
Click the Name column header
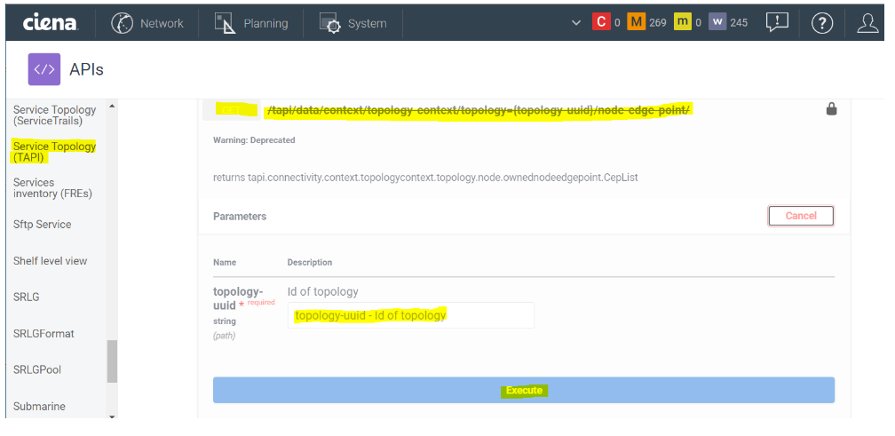225,263
